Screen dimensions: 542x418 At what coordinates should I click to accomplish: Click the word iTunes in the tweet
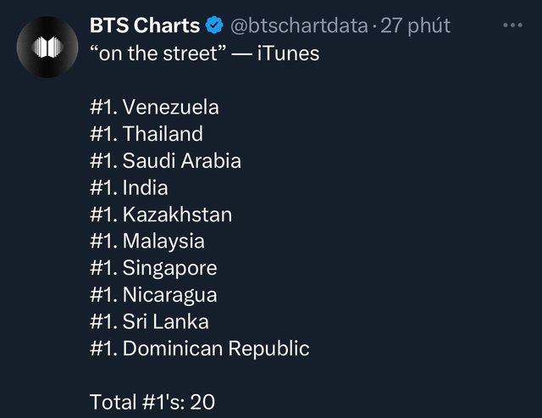(288, 53)
